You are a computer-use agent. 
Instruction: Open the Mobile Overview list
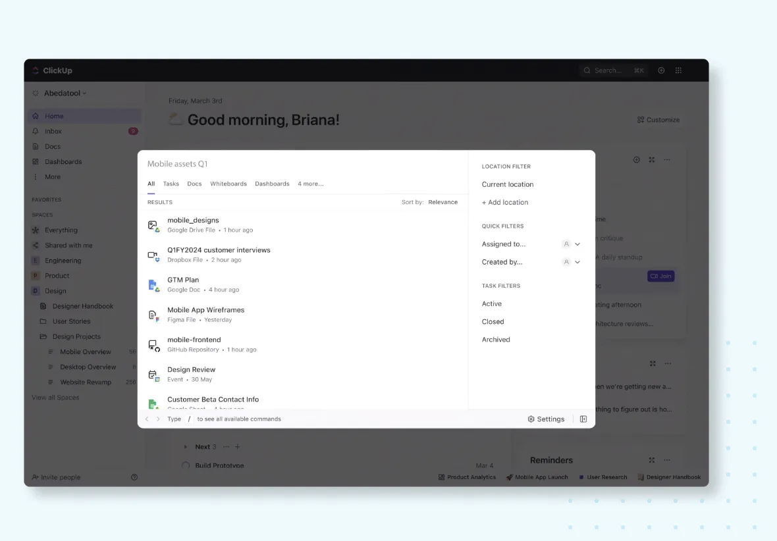coord(85,351)
